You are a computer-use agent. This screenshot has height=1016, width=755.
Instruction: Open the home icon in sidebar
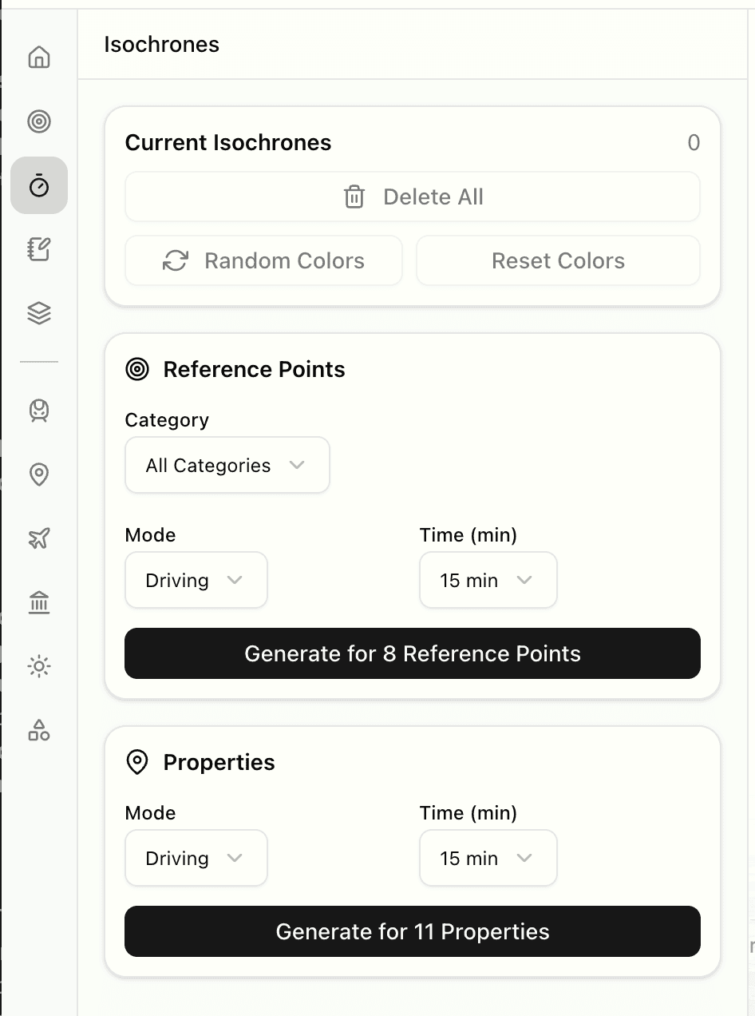tap(38, 58)
